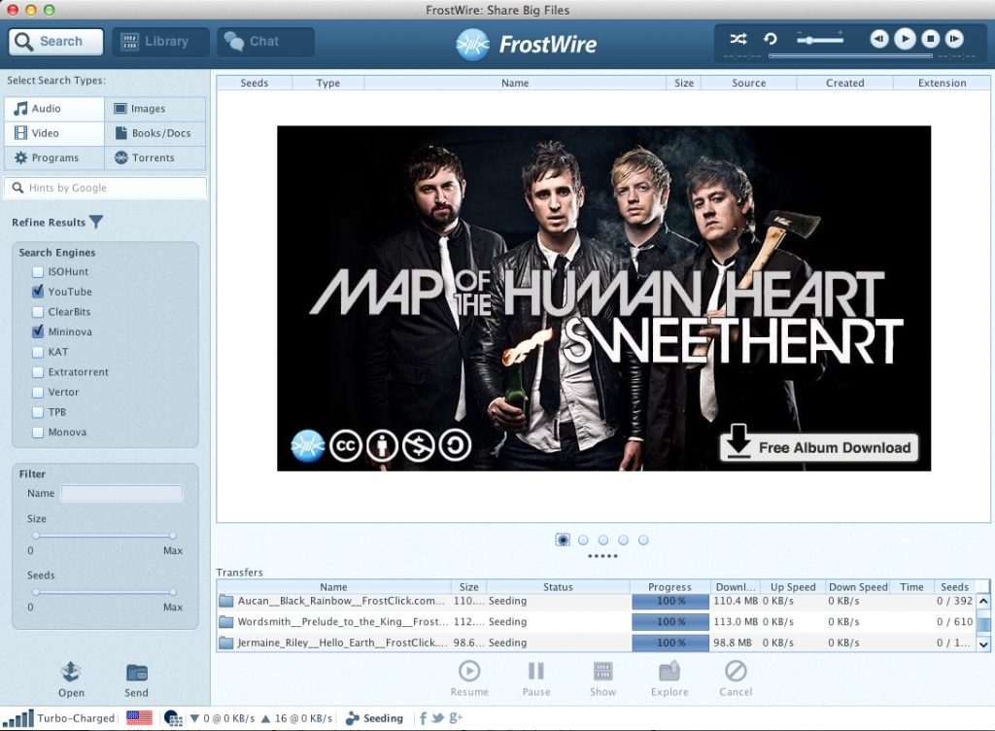The image size is (995, 731).
Task: Select Torrents search type
Action: pyautogui.click(x=155, y=157)
